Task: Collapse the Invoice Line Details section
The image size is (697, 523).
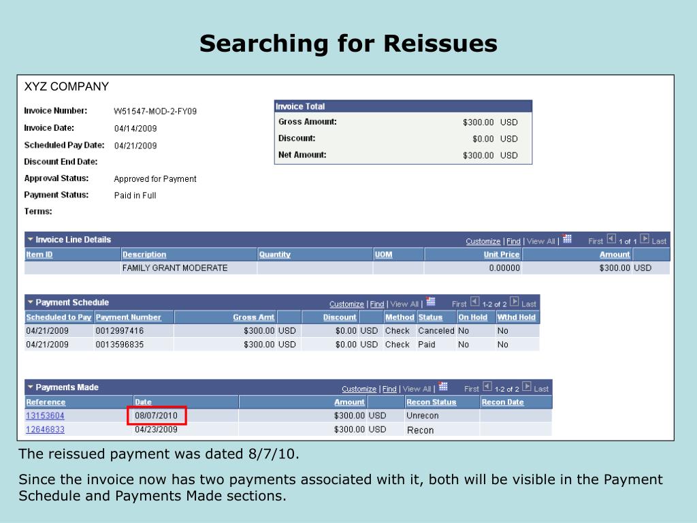Action: point(30,240)
